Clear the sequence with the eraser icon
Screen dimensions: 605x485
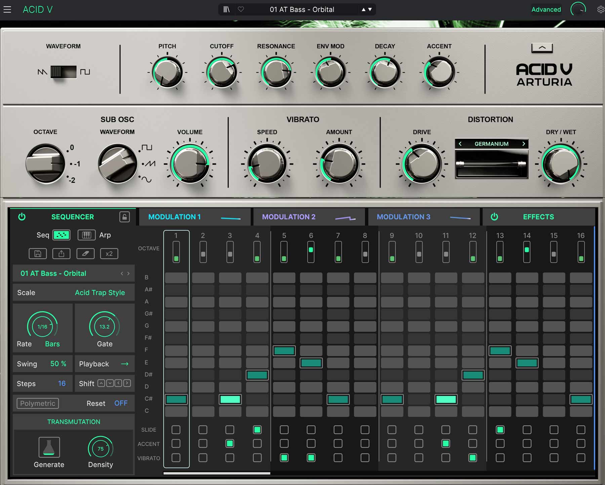[x=85, y=253]
